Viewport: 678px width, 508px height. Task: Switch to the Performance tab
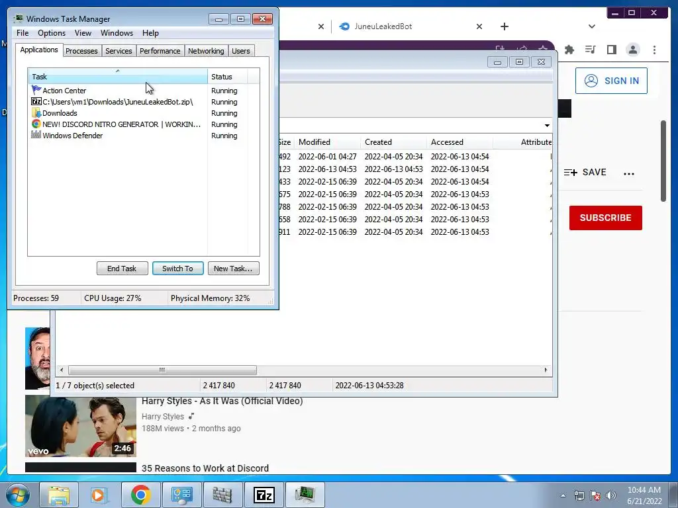click(160, 51)
